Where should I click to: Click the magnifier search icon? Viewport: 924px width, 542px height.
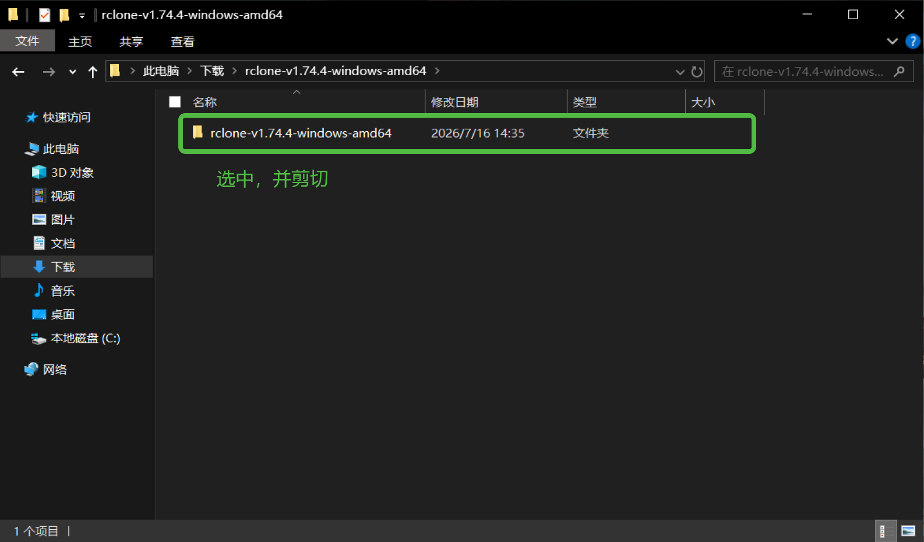click(899, 72)
